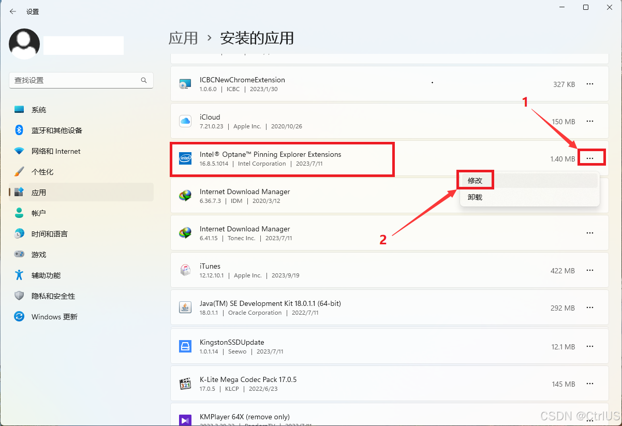Open the 隐私和安全性 settings category
The height and width of the screenshot is (426, 622).
point(81,296)
